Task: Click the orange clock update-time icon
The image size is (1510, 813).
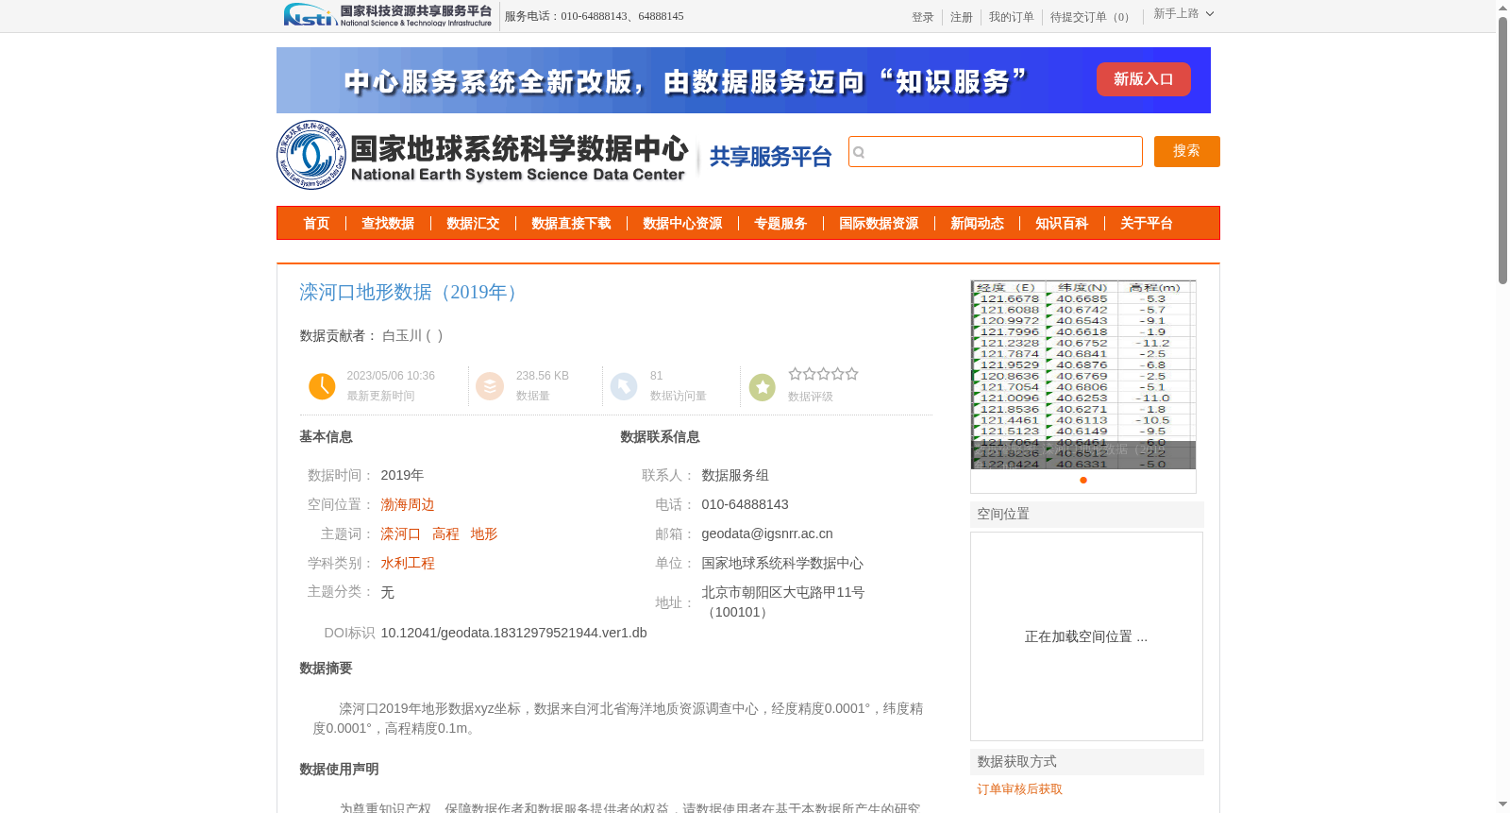Action: coord(322,386)
